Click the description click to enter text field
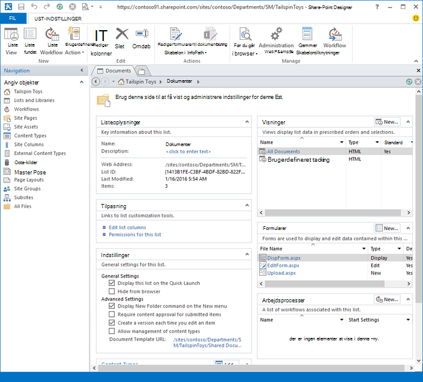 [189, 151]
